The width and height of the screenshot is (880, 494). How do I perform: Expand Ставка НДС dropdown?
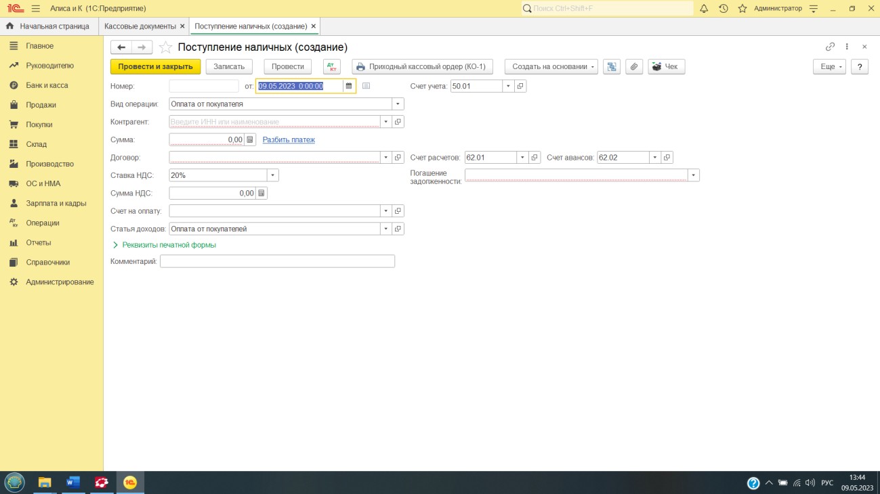point(273,175)
